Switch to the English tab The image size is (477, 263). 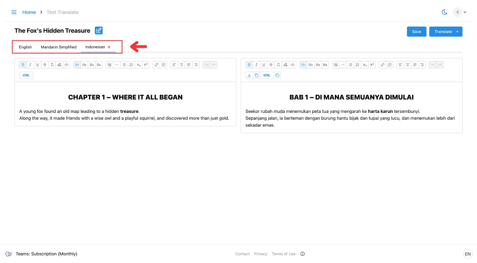click(x=25, y=47)
